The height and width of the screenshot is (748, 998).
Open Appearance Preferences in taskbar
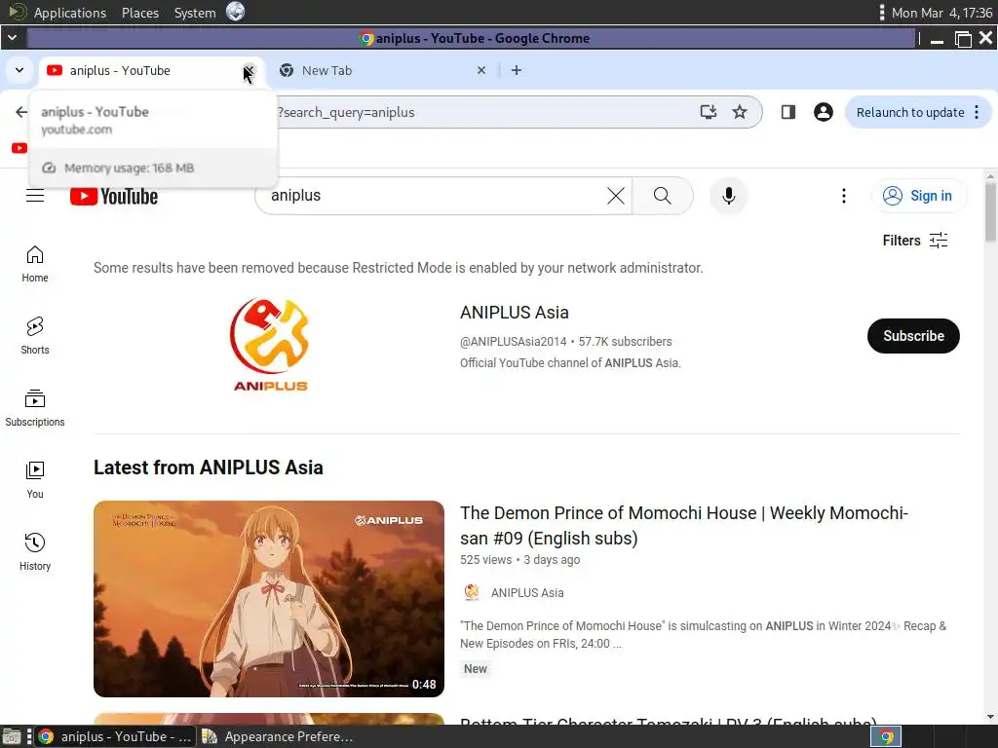[278, 736]
